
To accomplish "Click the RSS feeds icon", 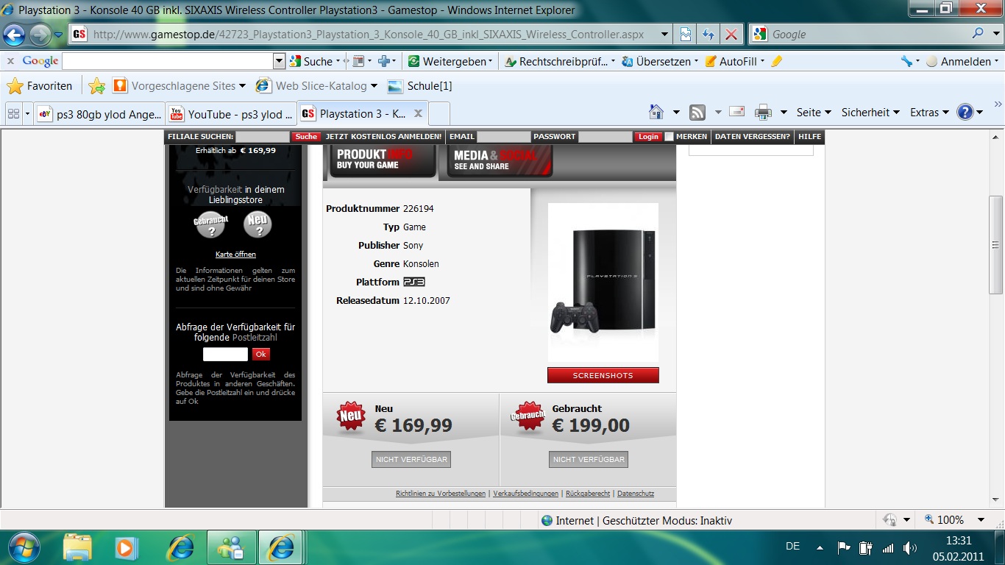I will click(697, 113).
